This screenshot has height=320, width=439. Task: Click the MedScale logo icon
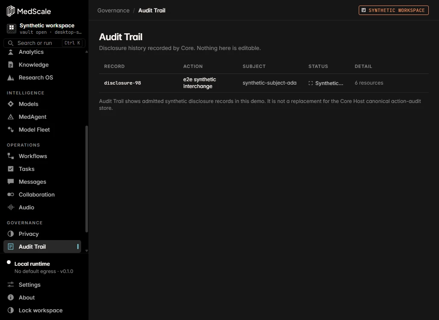coord(11,11)
